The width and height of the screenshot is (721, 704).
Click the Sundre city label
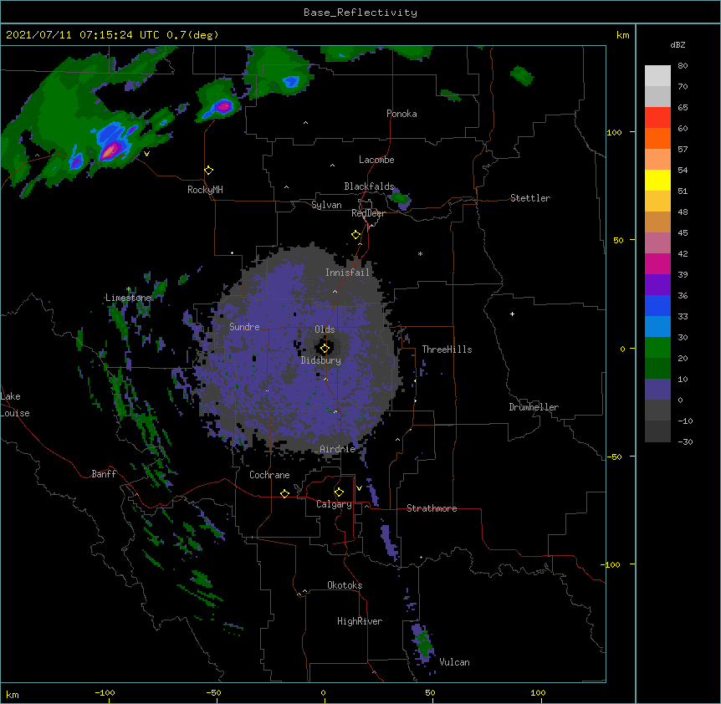pyautogui.click(x=244, y=327)
